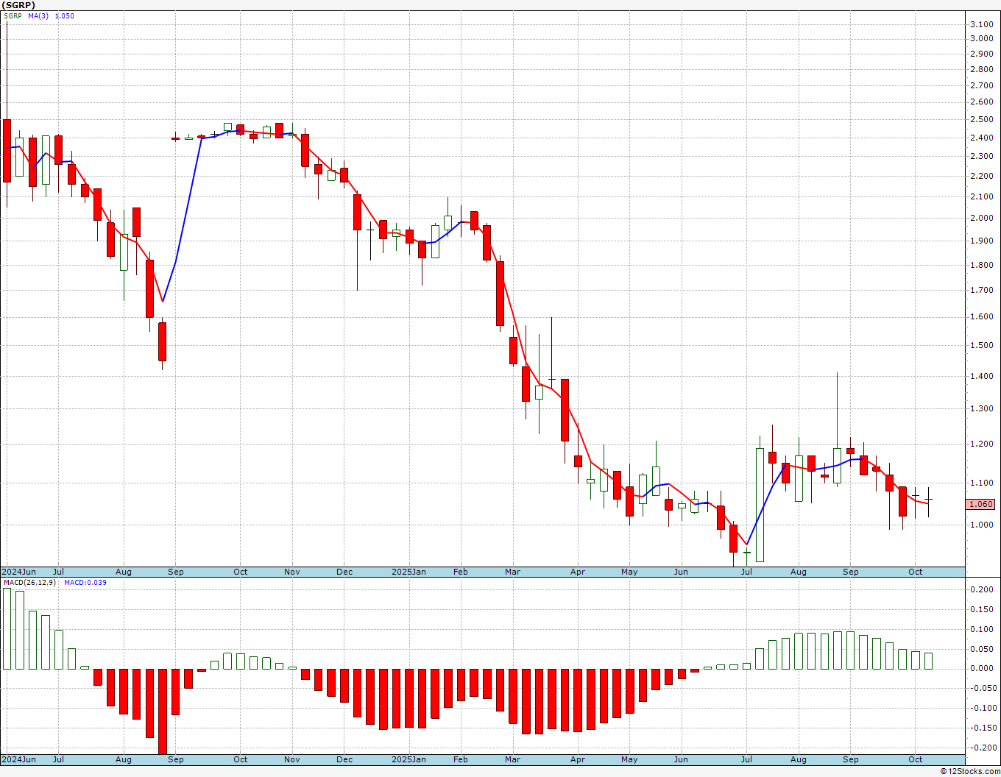Viewport: 1001px width, 777px height.
Task: Select Nov on the MACD panel date axis
Action: [292, 759]
